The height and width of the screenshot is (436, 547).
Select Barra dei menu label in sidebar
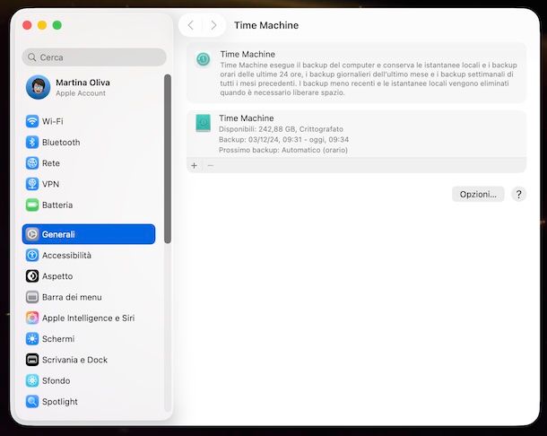point(72,297)
